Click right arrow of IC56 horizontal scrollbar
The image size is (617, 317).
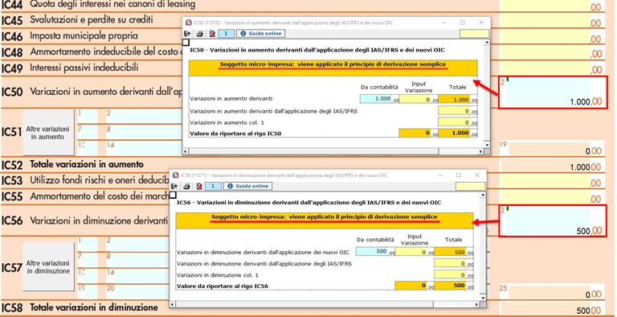click(477, 304)
